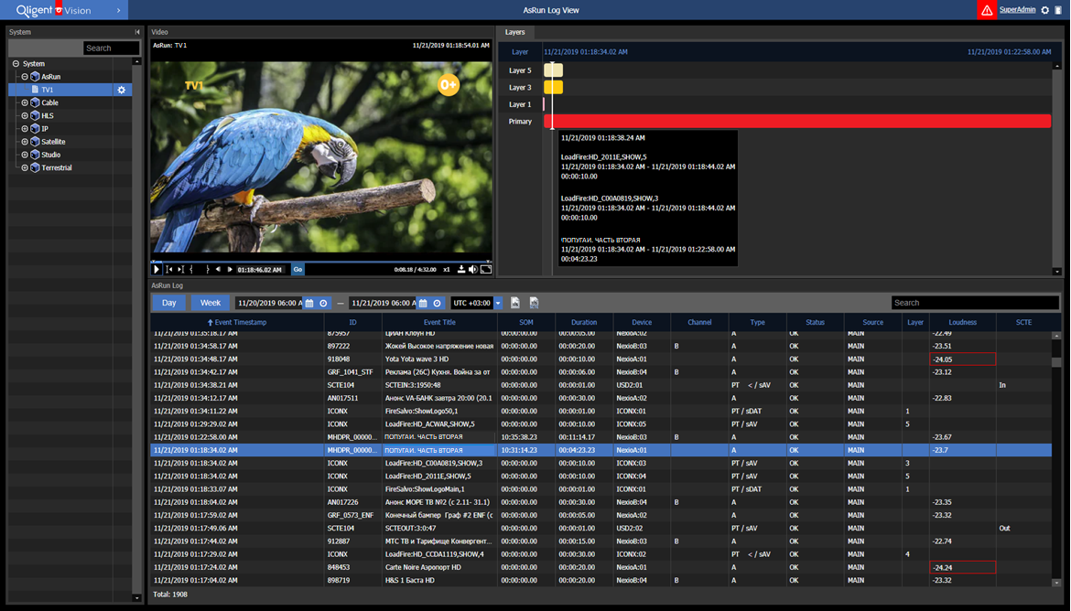Open clock picker for end date

[438, 303]
